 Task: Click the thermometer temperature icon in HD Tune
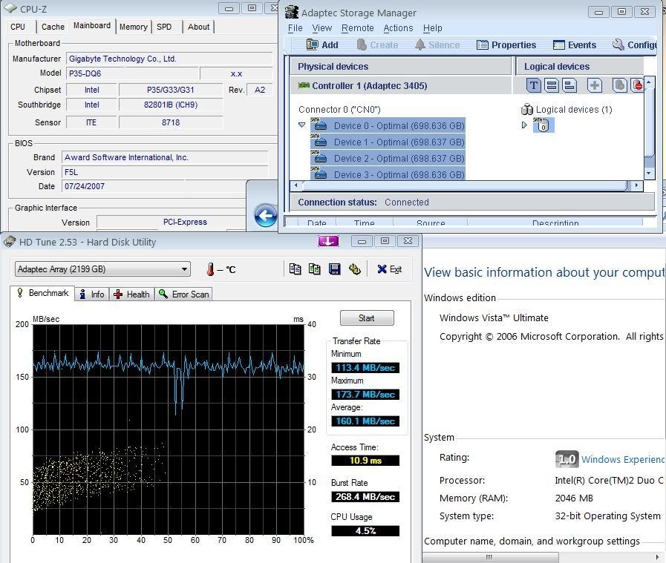tap(210, 269)
